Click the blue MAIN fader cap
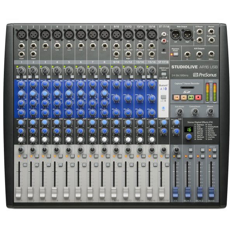The image size is (233, 233). (x=212, y=192)
